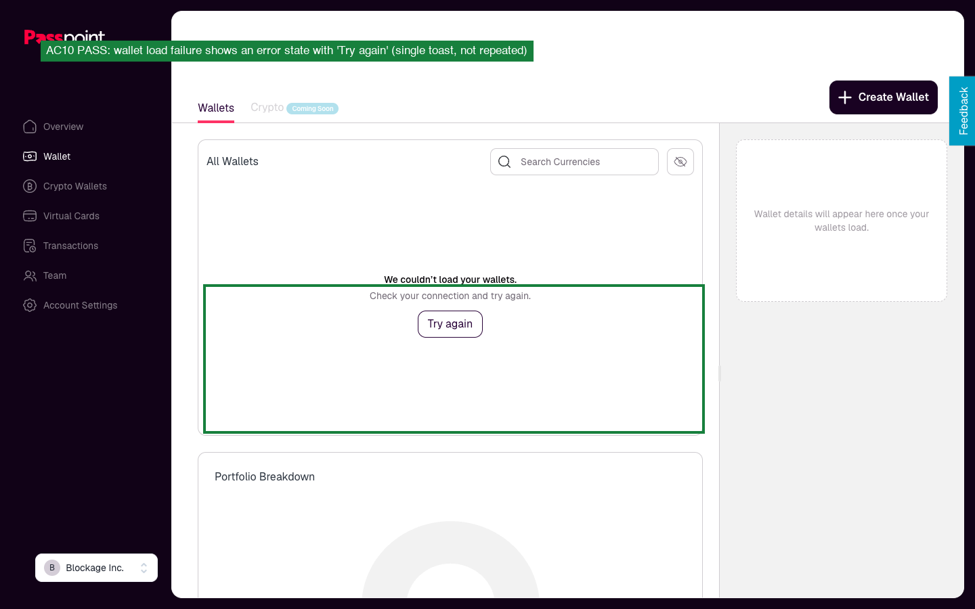975x609 pixels.
Task: Click the Transactions receipt icon
Action: click(x=30, y=246)
